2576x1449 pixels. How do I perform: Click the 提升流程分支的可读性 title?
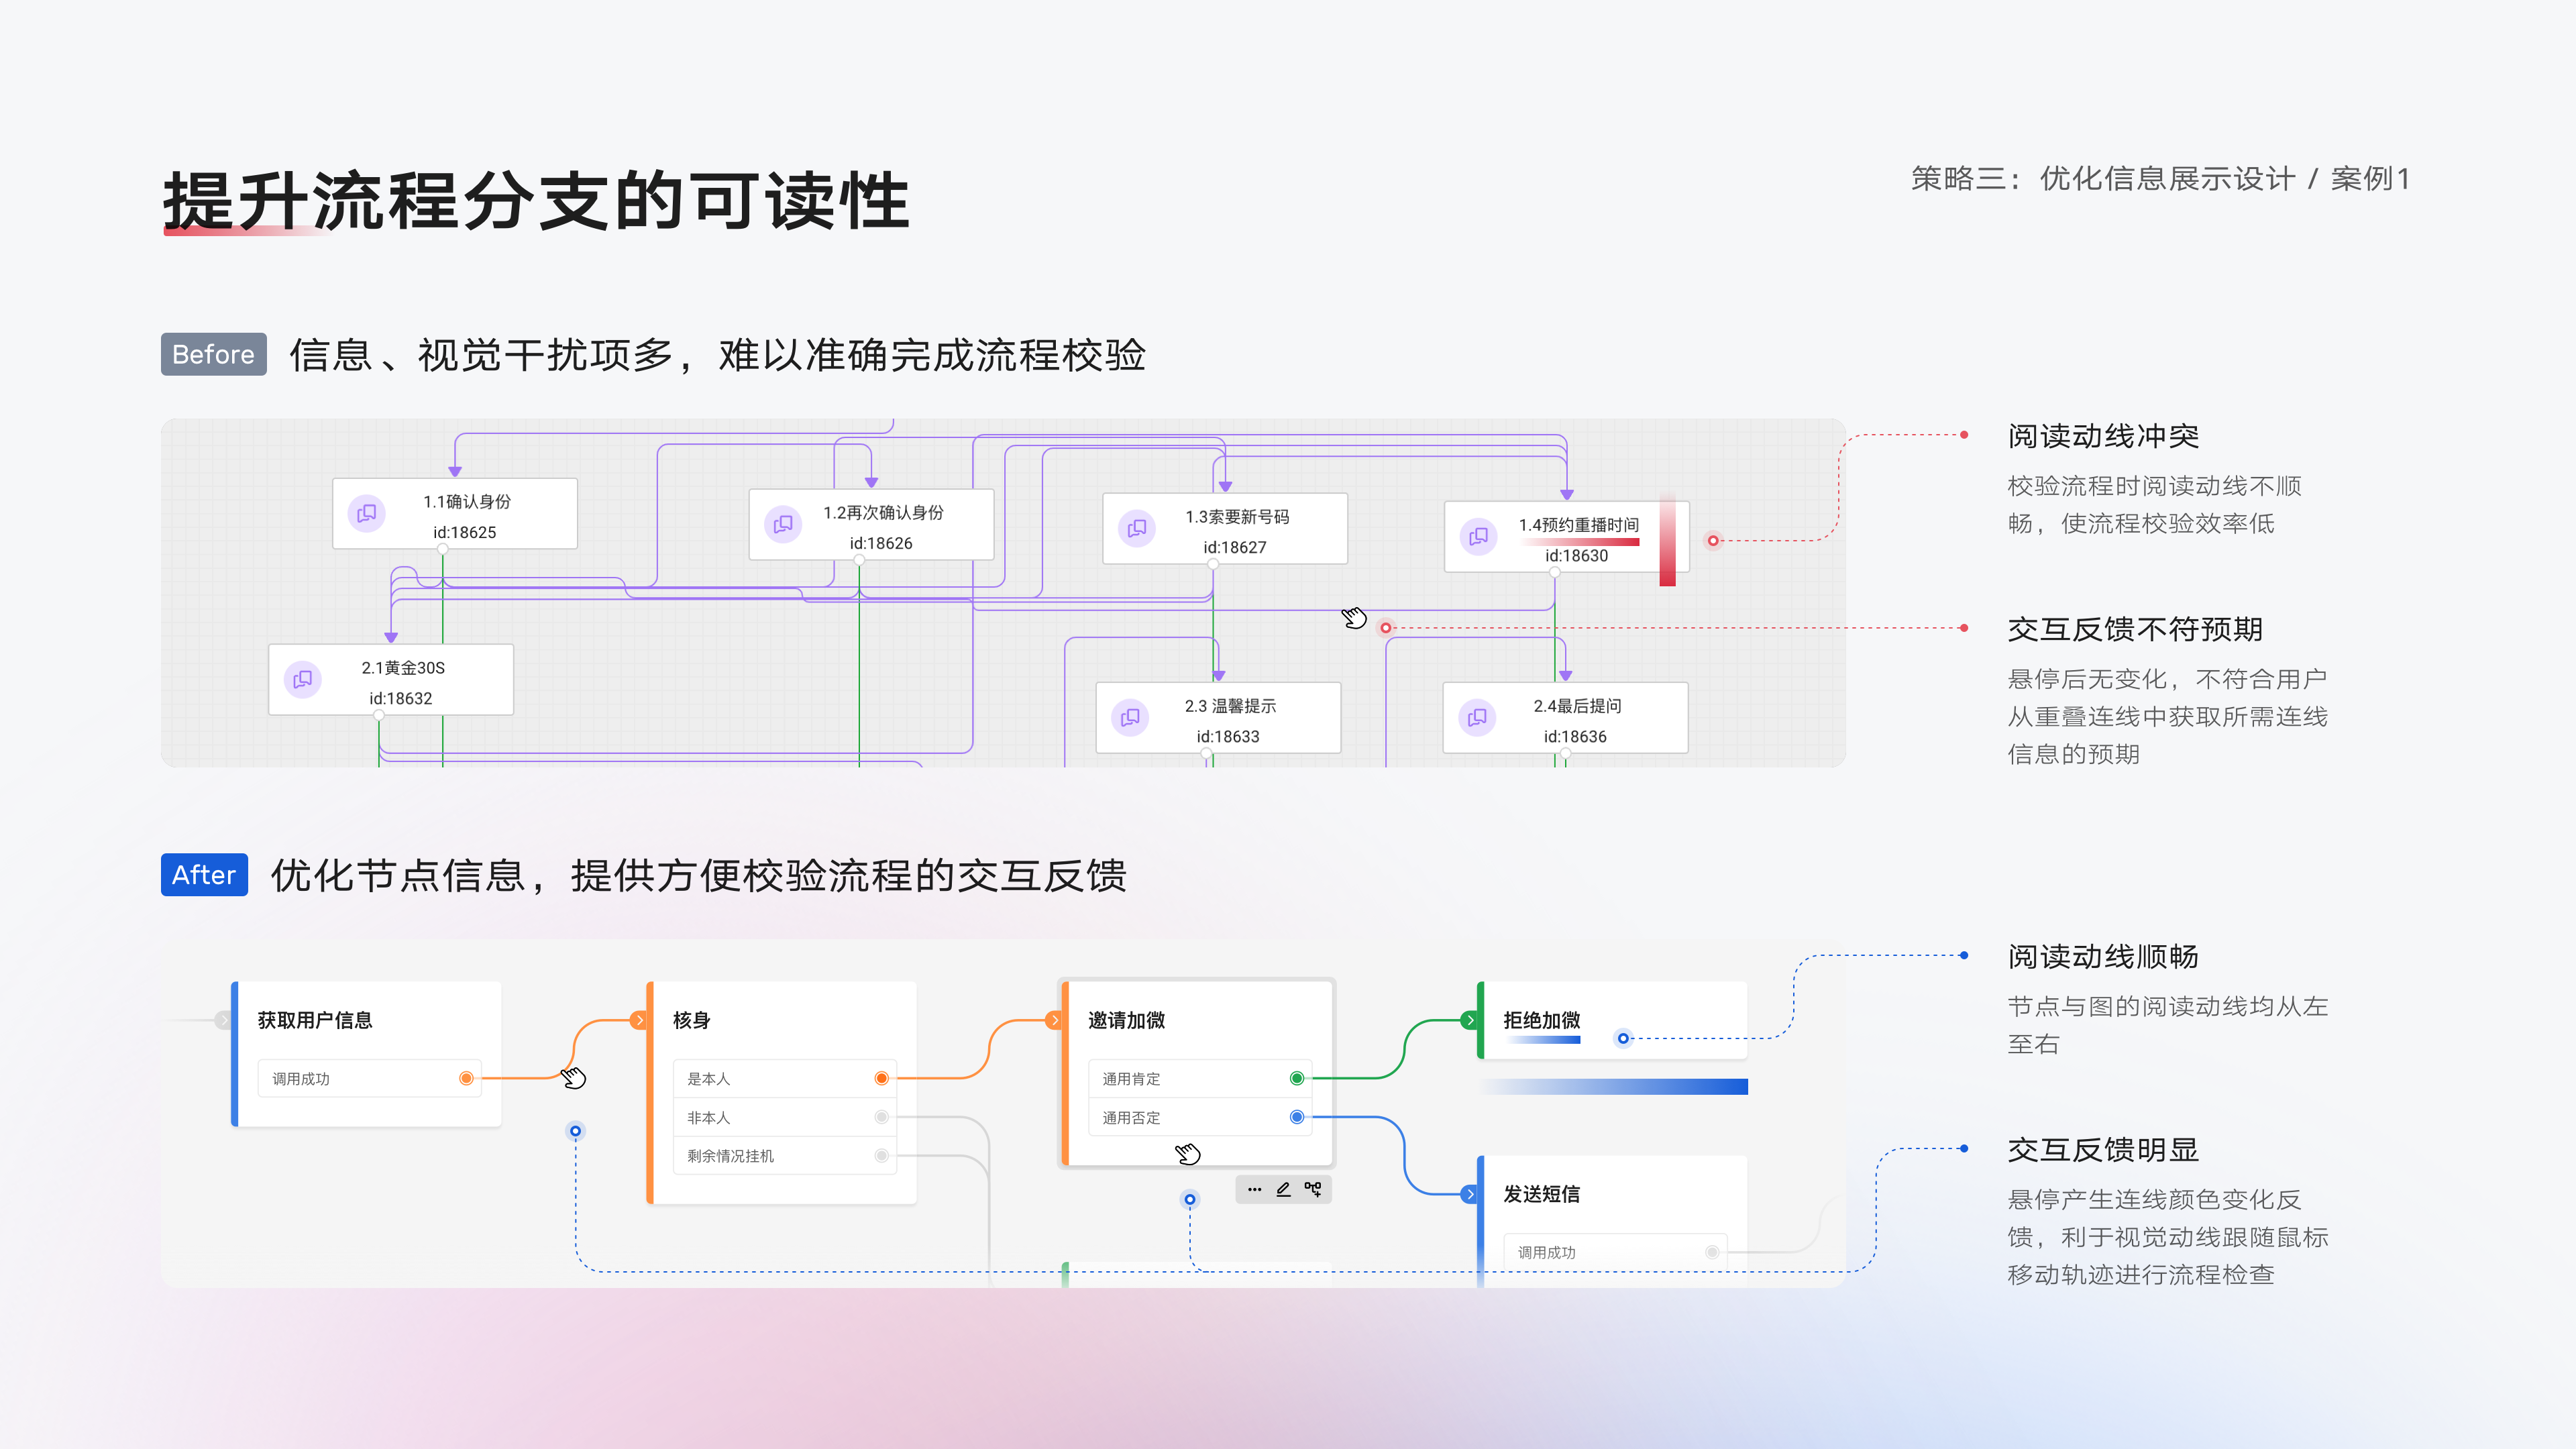pos(536,201)
